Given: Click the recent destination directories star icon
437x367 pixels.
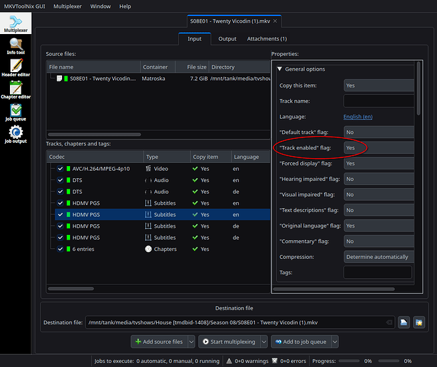Looking at the screenshot, I should point(419,322).
